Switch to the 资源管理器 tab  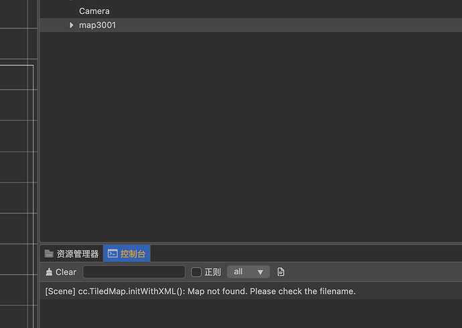[x=72, y=254]
